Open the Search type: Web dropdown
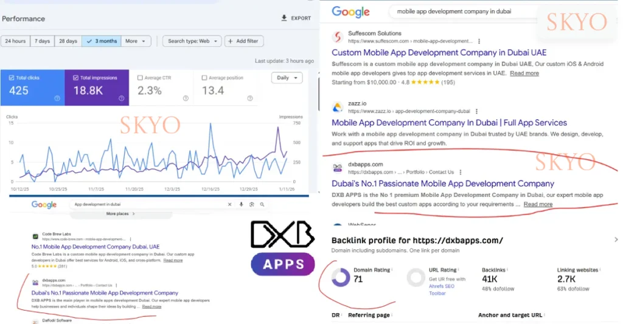 [192, 41]
